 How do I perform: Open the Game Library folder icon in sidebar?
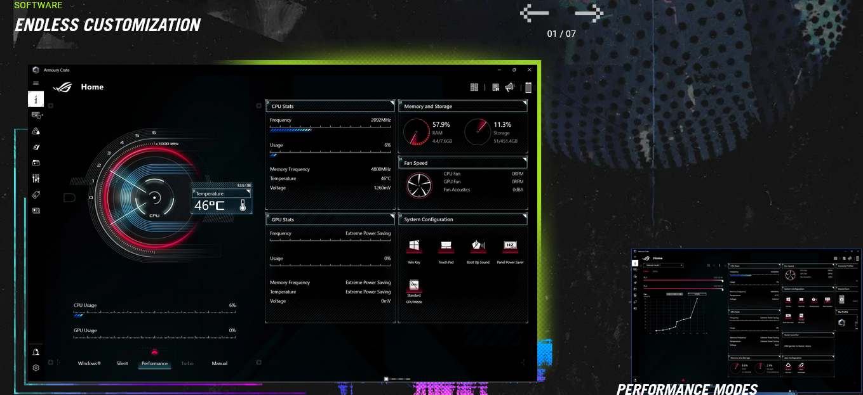click(36, 163)
